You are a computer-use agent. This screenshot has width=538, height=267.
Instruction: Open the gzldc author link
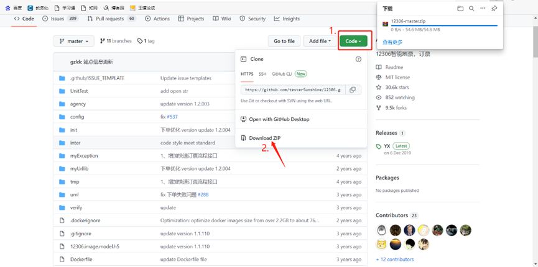76,62
